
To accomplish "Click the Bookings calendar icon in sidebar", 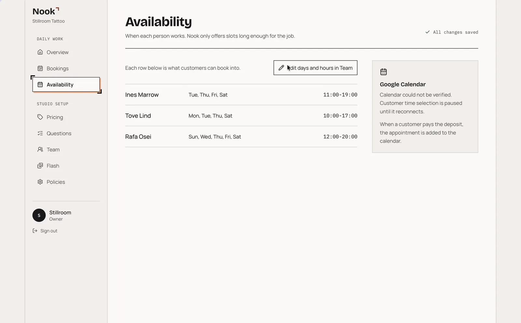I will 40,68.
